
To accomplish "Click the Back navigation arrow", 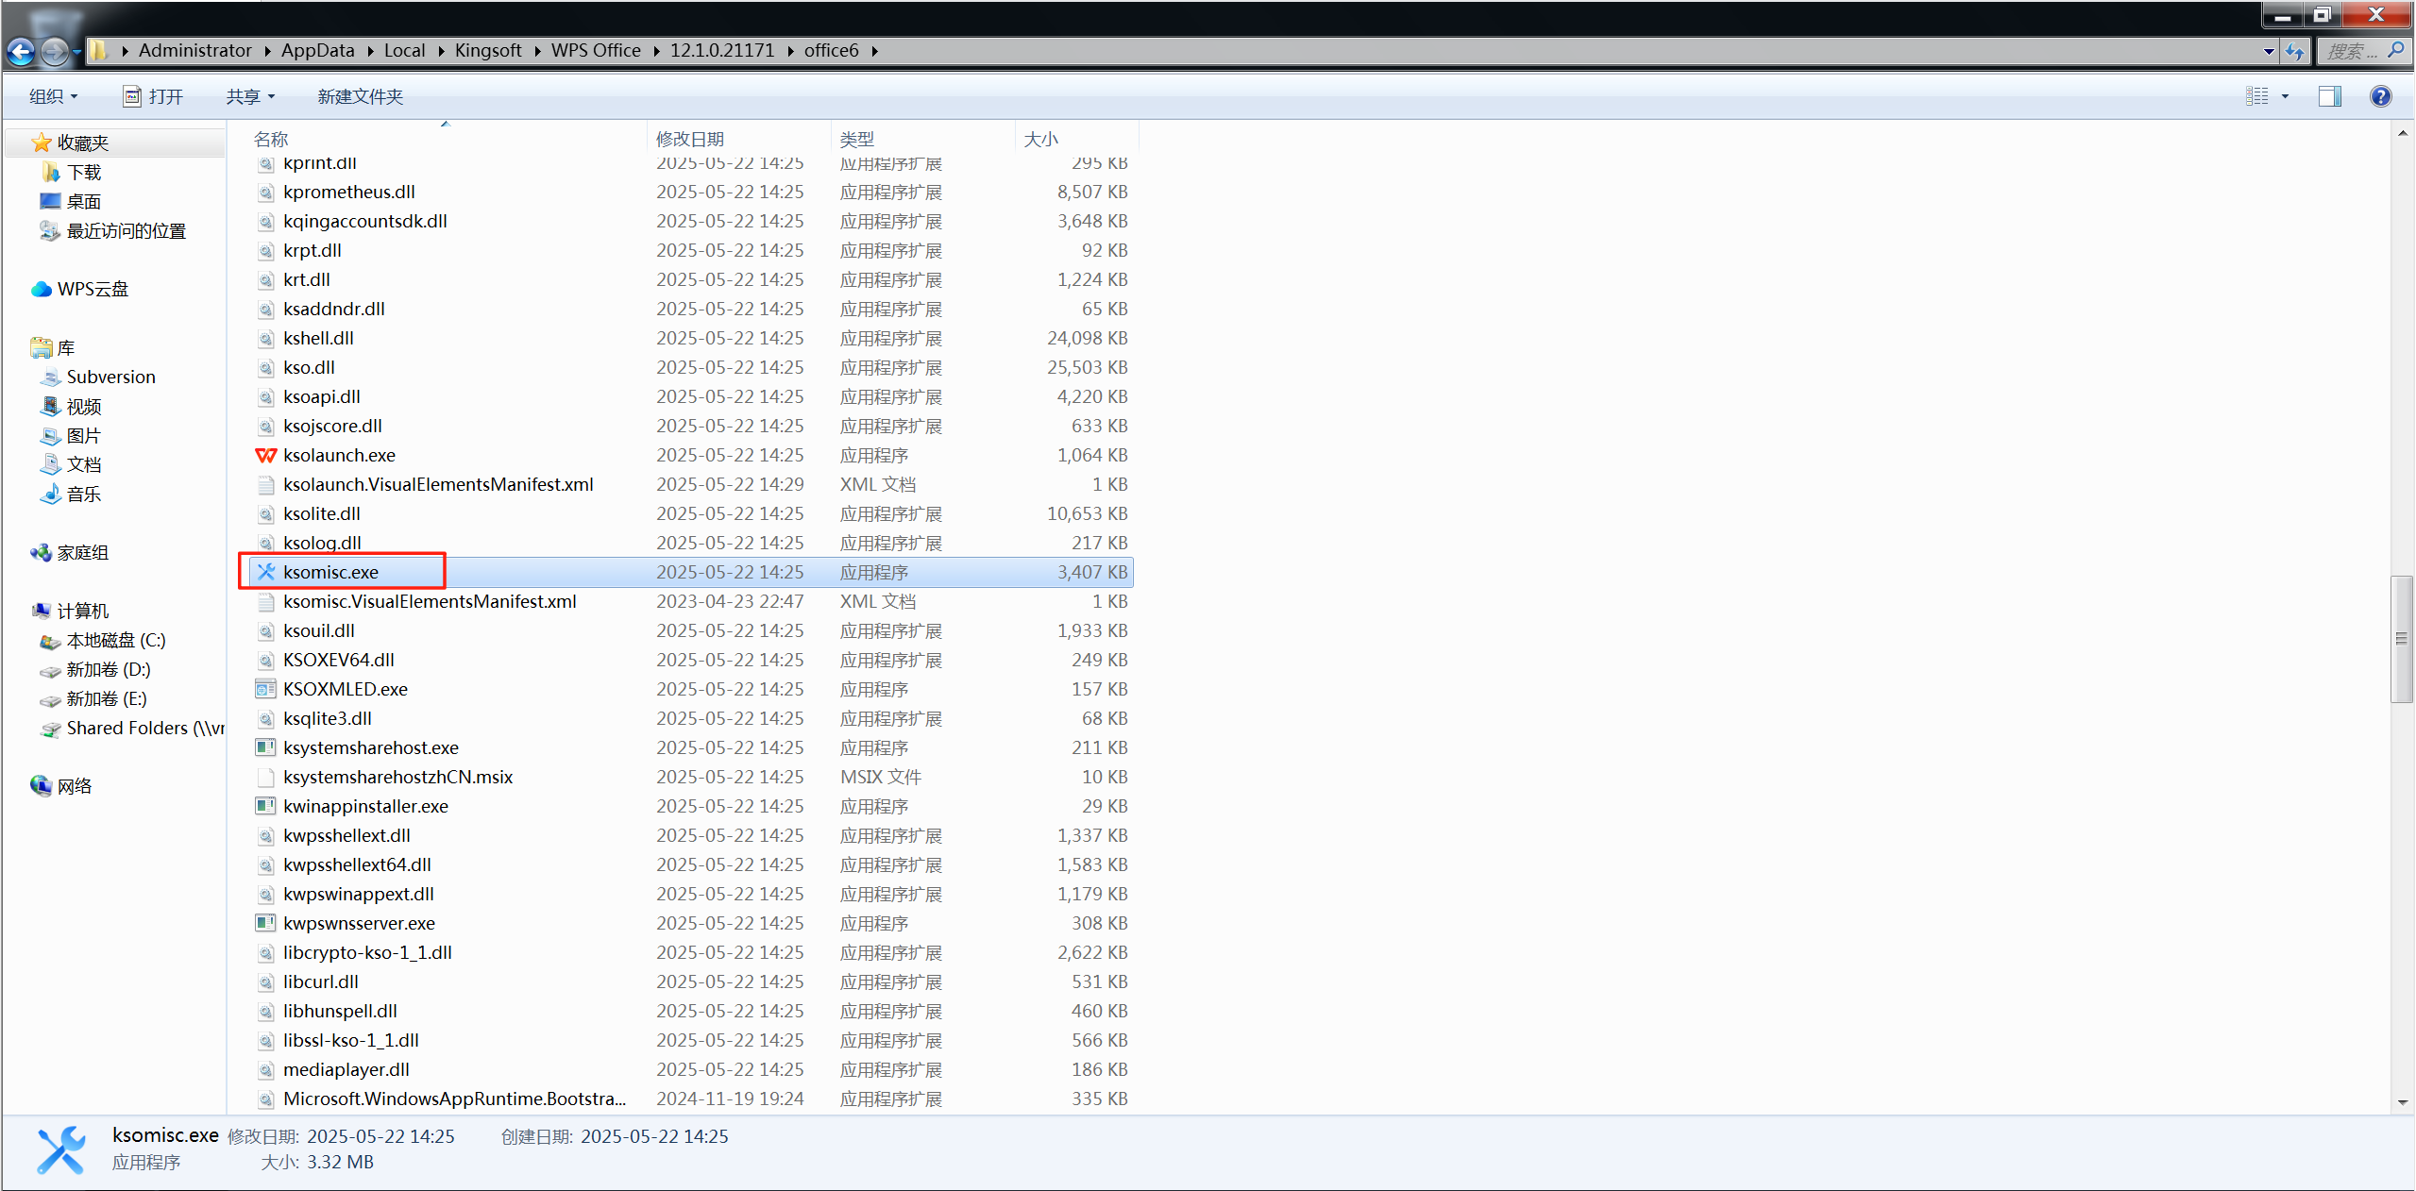I will point(21,52).
